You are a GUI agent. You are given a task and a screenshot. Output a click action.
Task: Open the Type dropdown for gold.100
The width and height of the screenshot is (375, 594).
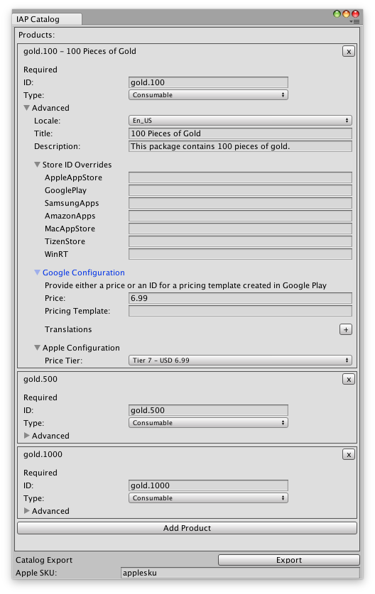click(x=208, y=95)
